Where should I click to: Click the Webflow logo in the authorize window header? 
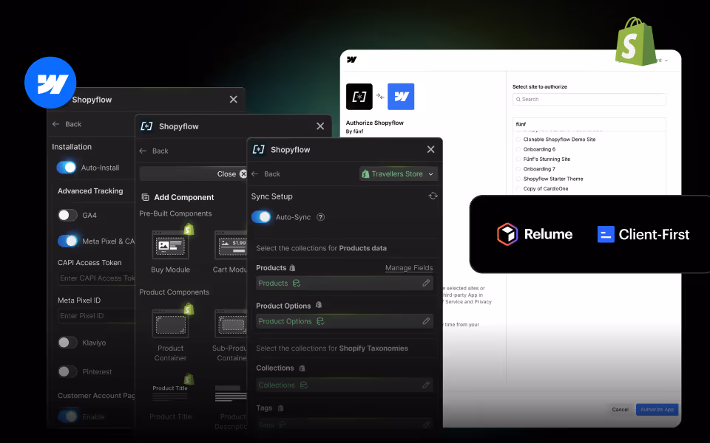click(352, 59)
